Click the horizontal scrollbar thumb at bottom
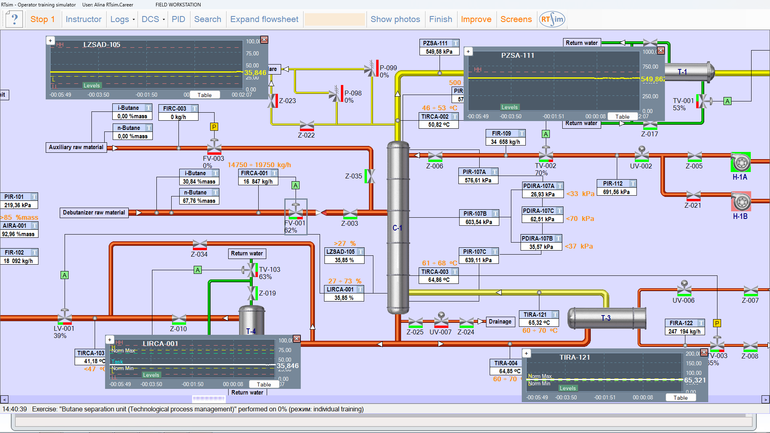770x433 pixels. coord(209,399)
